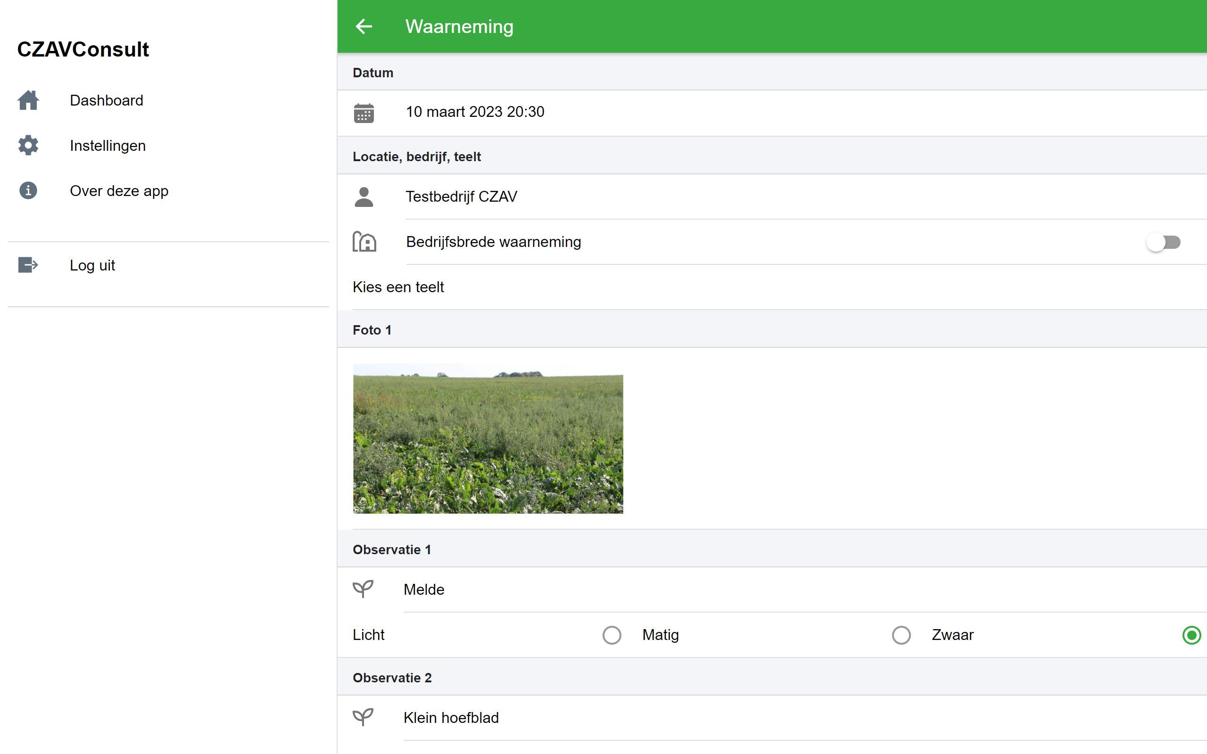Select the Licht radio button

click(x=612, y=635)
